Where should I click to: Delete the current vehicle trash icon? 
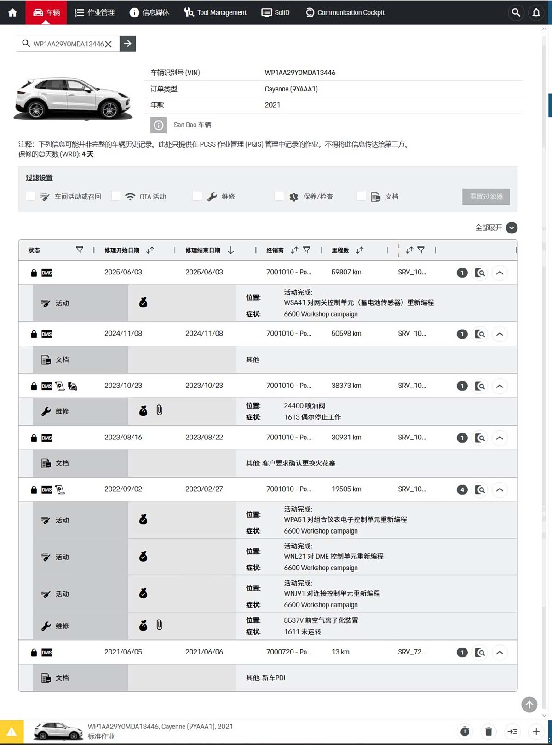(x=489, y=732)
